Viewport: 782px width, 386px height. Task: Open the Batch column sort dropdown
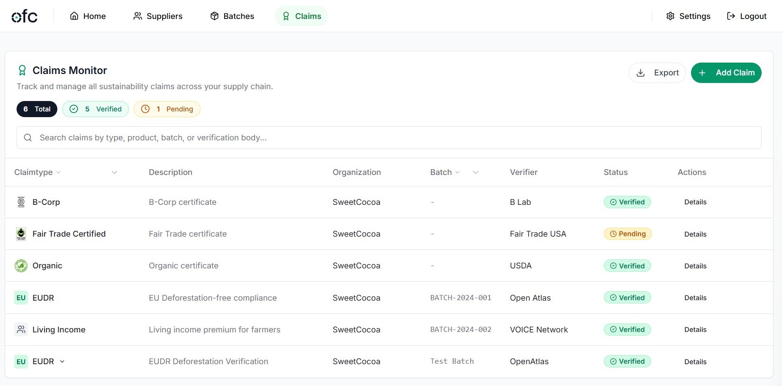pos(475,172)
